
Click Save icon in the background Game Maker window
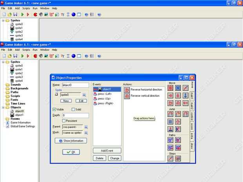[x=15, y=14]
